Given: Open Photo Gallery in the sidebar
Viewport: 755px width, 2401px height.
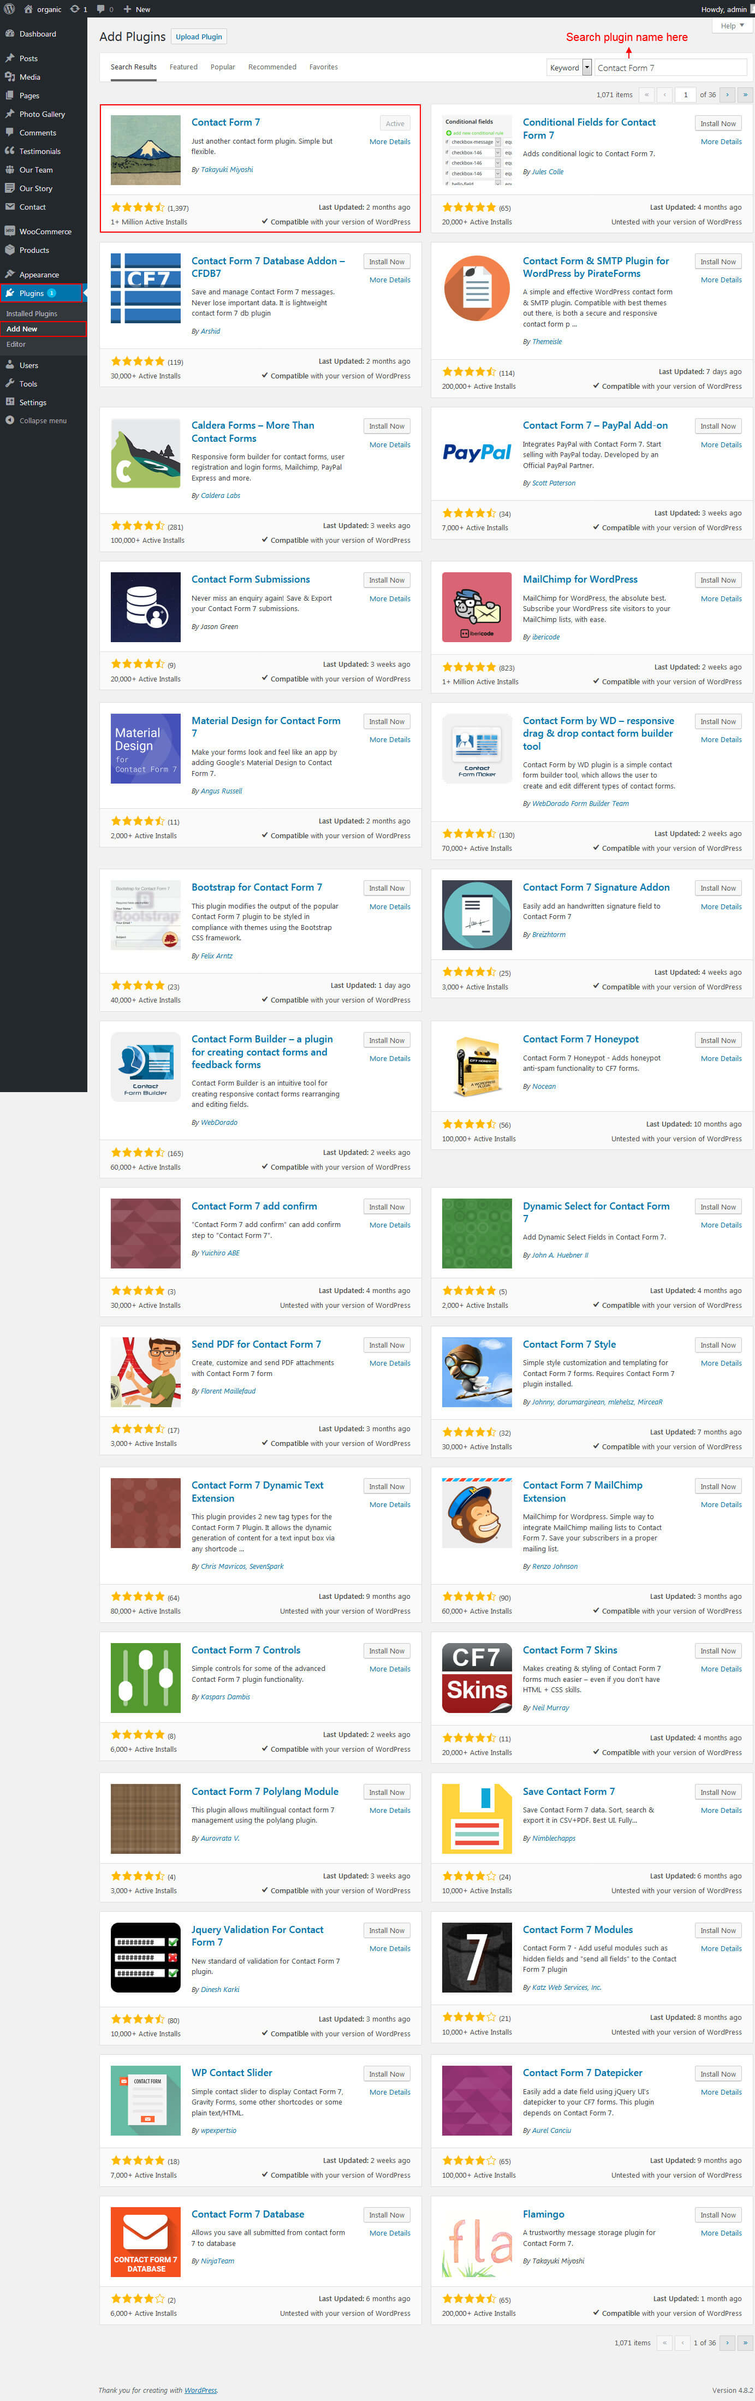Looking at the screenshot, I should (x=42, y=114).
